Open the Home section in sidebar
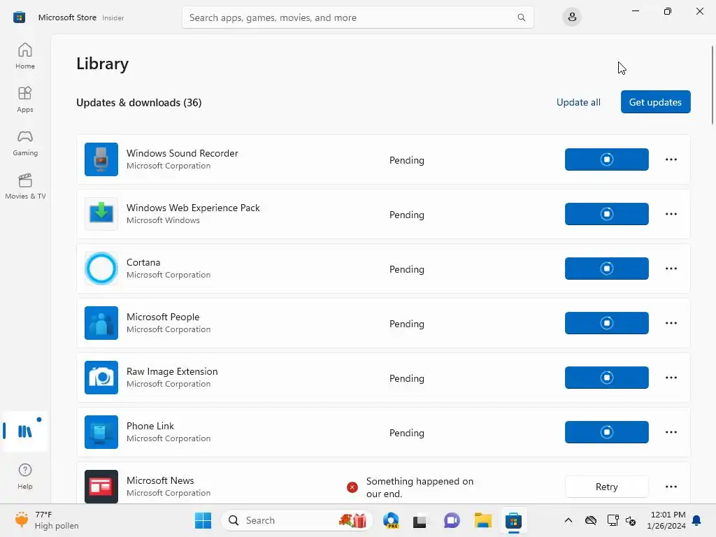716x537 pixels. pyautogui.click(x=25, y=56)
